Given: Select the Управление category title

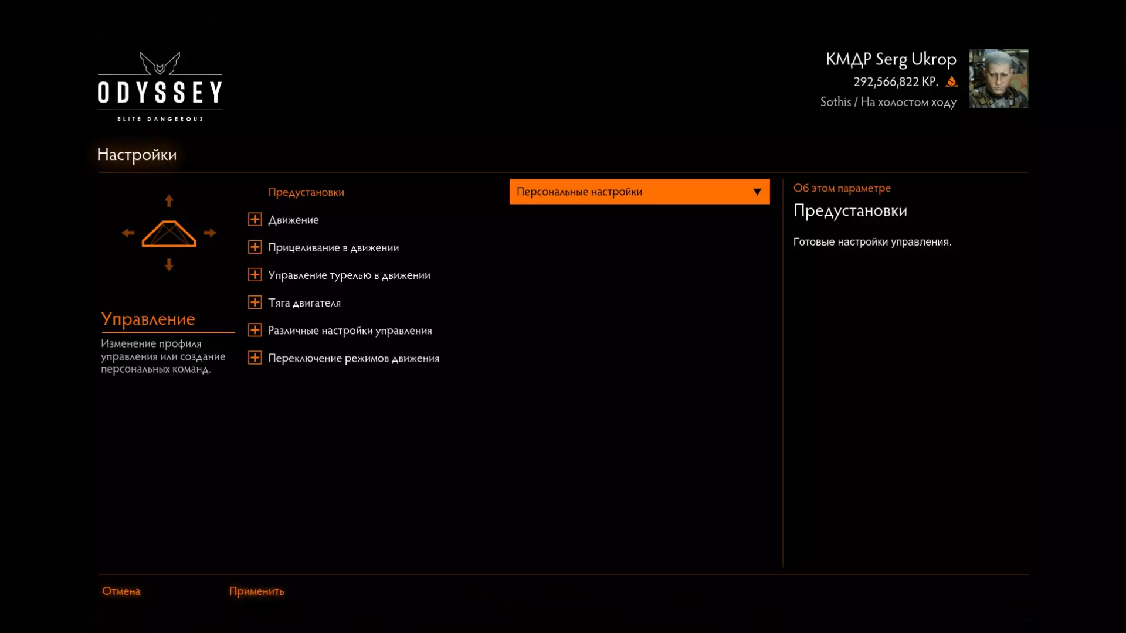Looking at the screenshot, I should [x=148, y=319].
